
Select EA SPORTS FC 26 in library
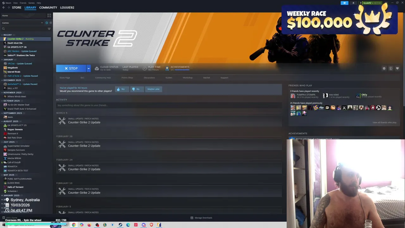(17, 47)
